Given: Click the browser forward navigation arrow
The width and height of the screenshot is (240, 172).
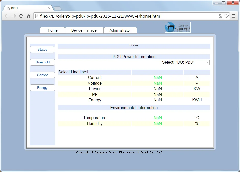Looking at the screenshot, I should (x=14, y=16).
